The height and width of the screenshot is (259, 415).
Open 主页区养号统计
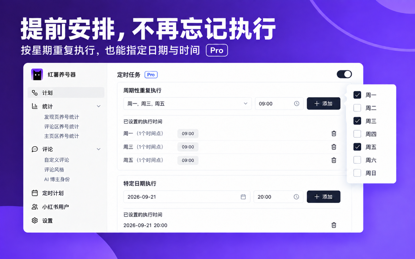coord(62,136)
